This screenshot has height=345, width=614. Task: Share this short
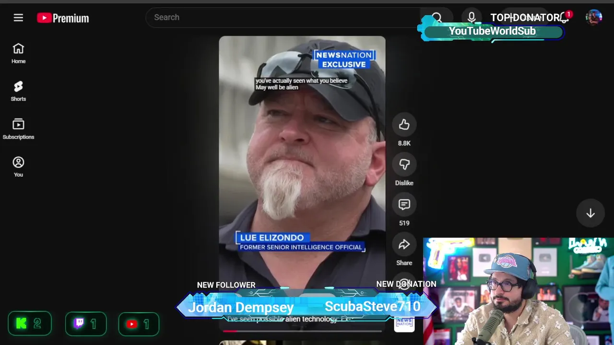pyautogui.click(x=404, y=244)
